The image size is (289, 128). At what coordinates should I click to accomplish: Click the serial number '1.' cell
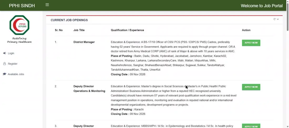(x=56, y=42)
